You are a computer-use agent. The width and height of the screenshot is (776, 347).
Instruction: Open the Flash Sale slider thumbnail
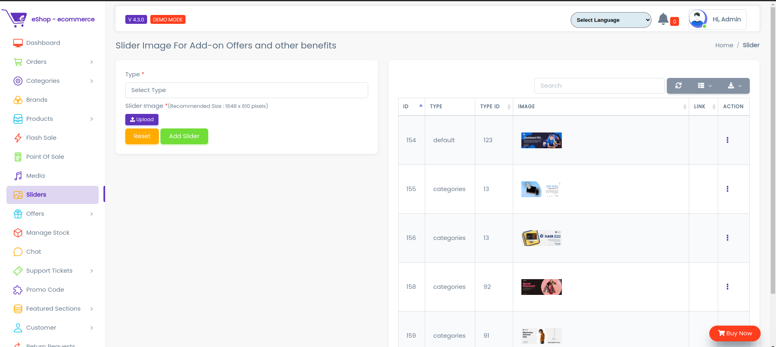(542, 238)
